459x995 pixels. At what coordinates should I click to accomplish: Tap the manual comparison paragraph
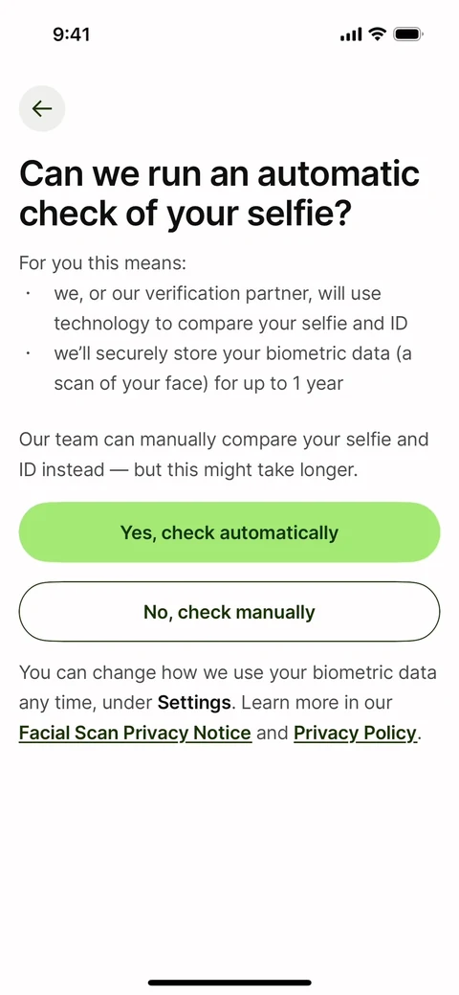(x=224, y=454)
